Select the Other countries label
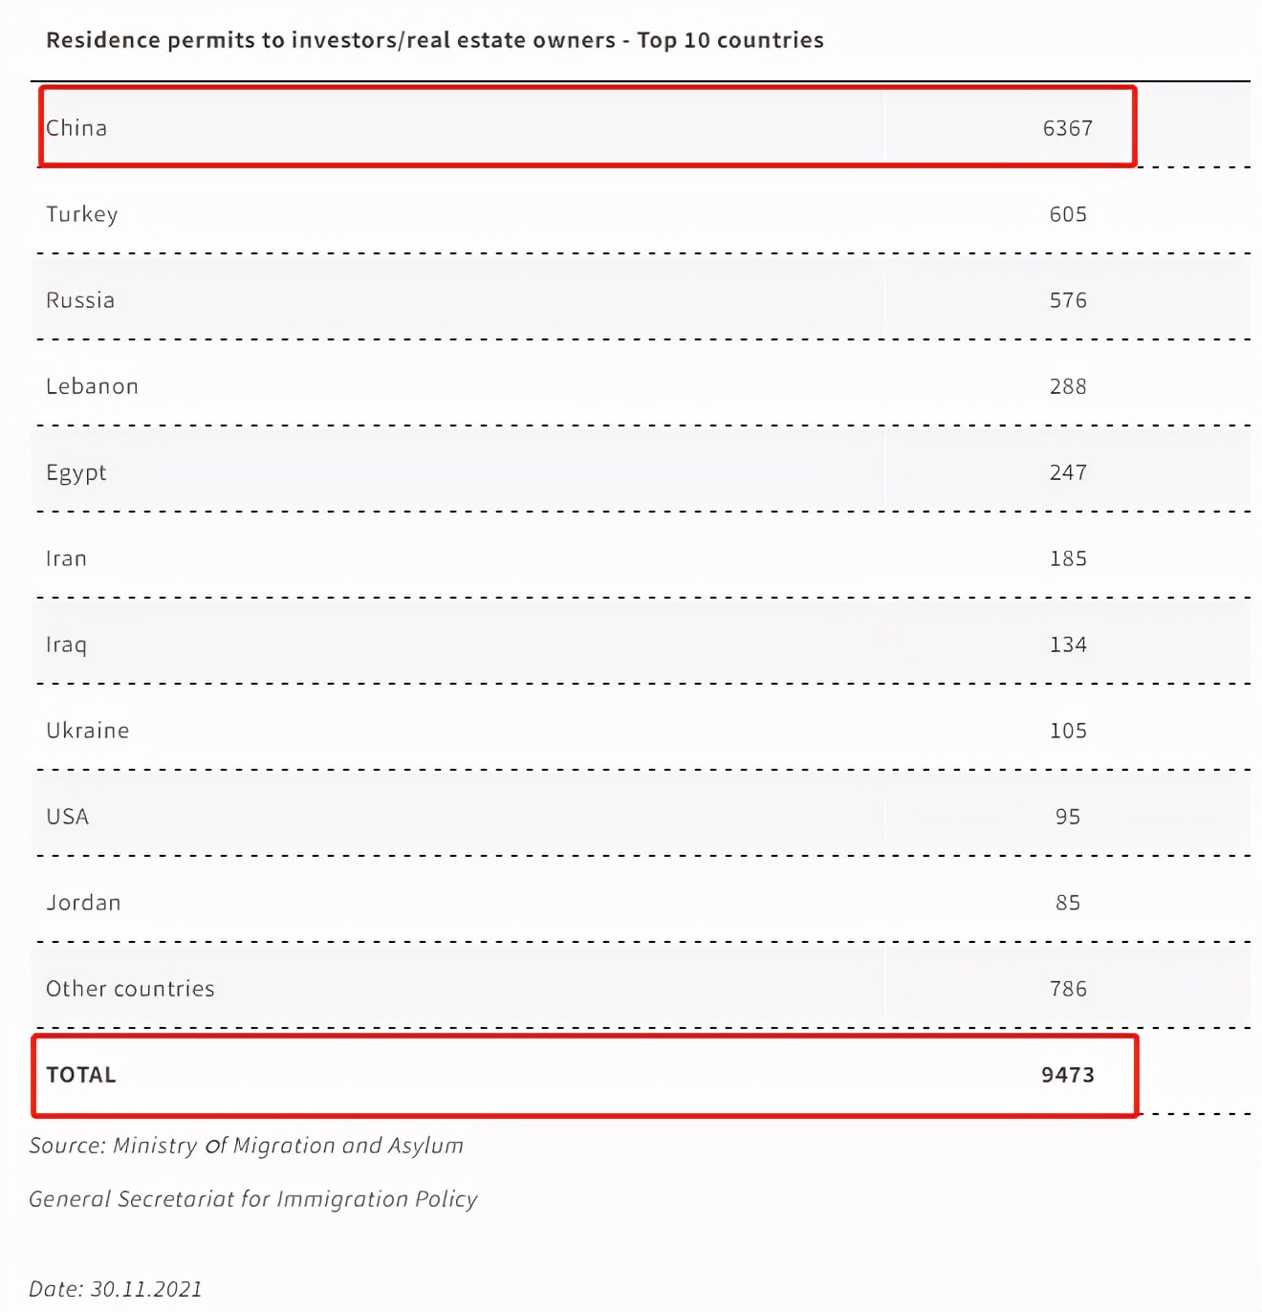1262x1312 pixels. pyautogui.click(x=131, y=989)
